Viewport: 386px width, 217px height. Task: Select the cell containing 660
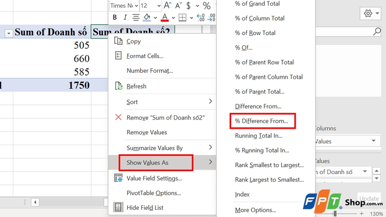(52, 58)
